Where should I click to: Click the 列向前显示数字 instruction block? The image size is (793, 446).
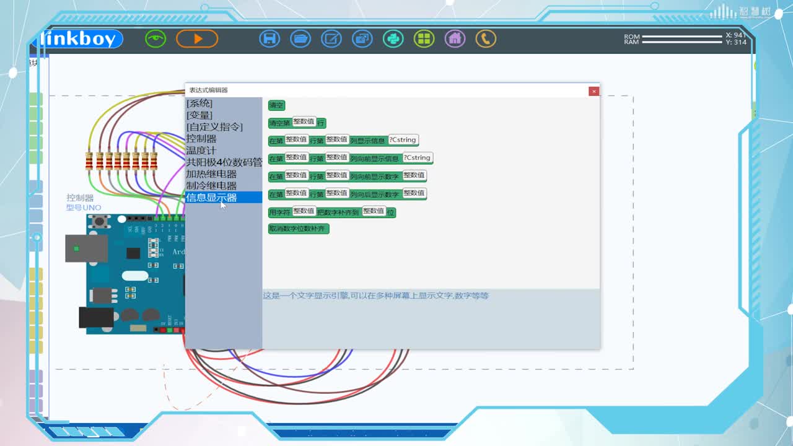click(348, 176)
